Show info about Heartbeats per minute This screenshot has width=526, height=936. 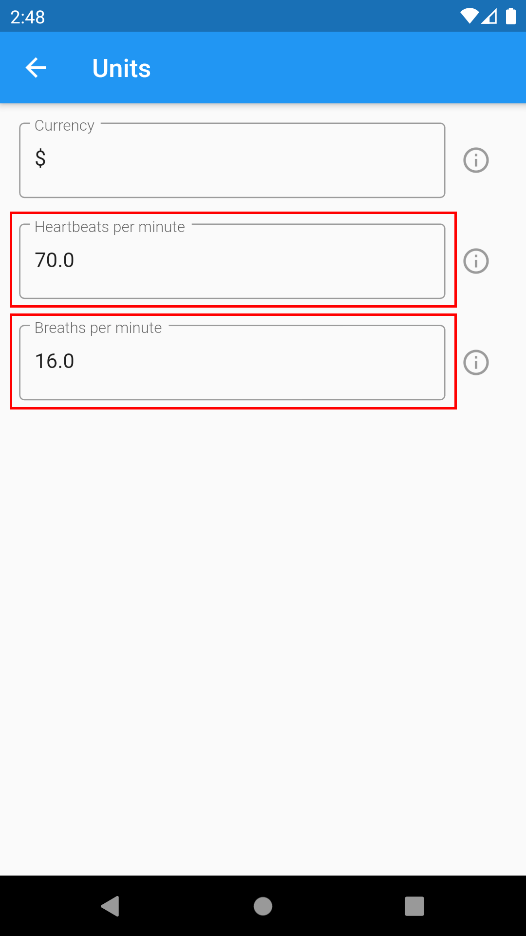[475, 261]
